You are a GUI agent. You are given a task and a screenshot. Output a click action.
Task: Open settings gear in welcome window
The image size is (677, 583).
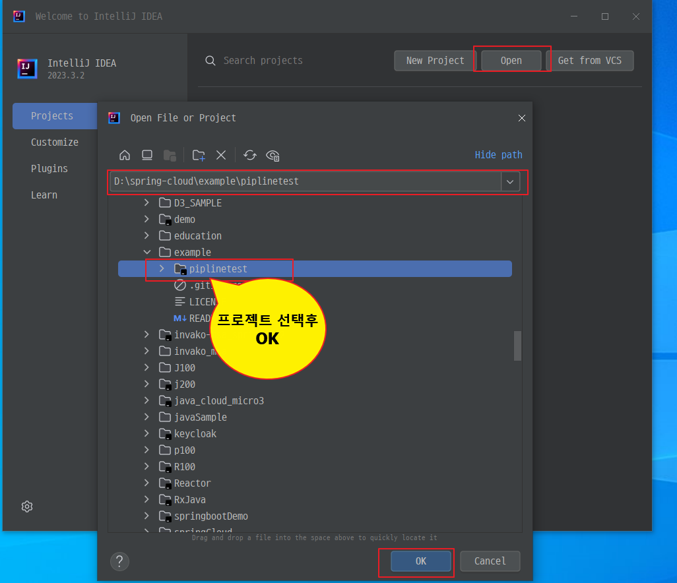(27, 506)
